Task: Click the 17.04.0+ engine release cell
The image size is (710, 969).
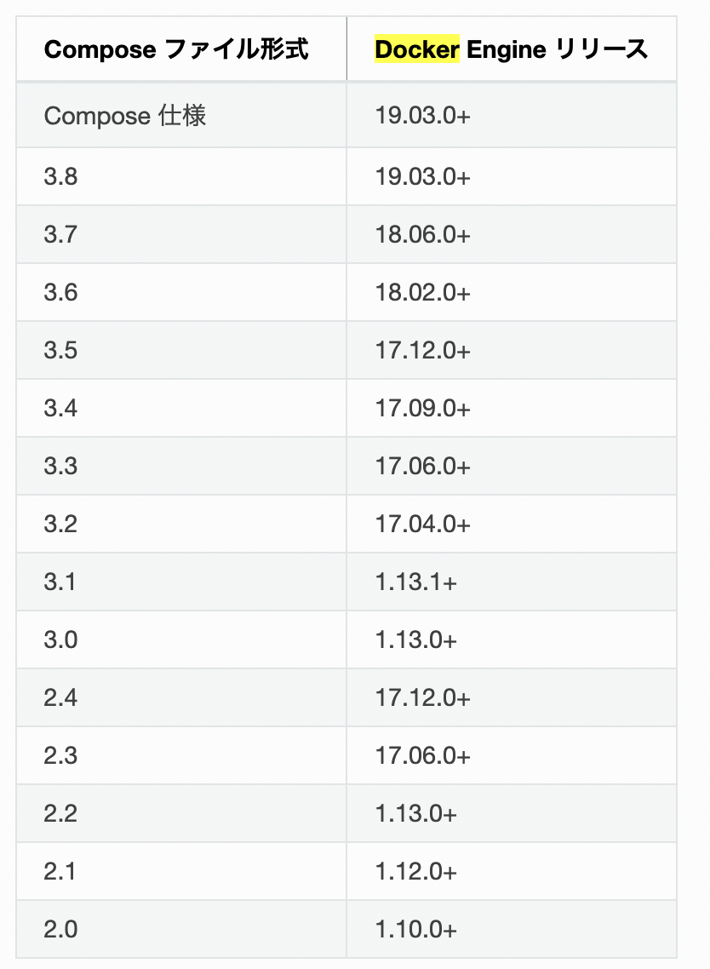Action: (422, 525)
